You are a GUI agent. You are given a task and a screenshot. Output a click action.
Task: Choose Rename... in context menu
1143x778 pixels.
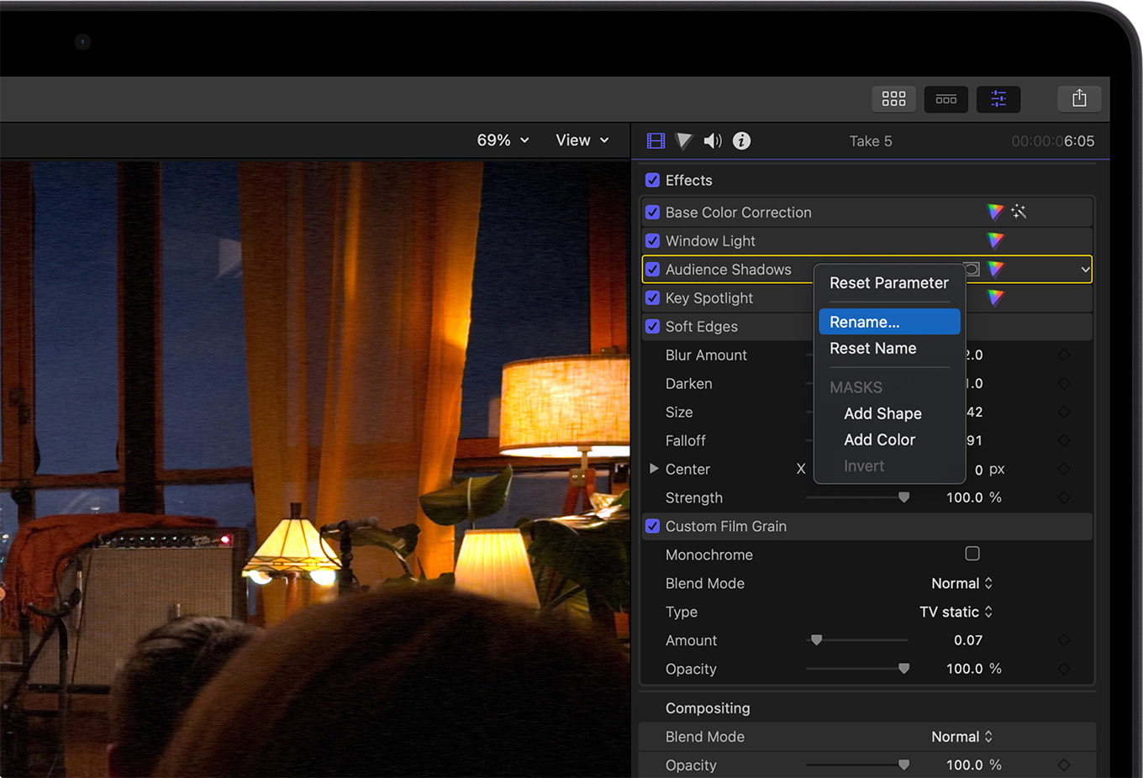tap(889, 322)
